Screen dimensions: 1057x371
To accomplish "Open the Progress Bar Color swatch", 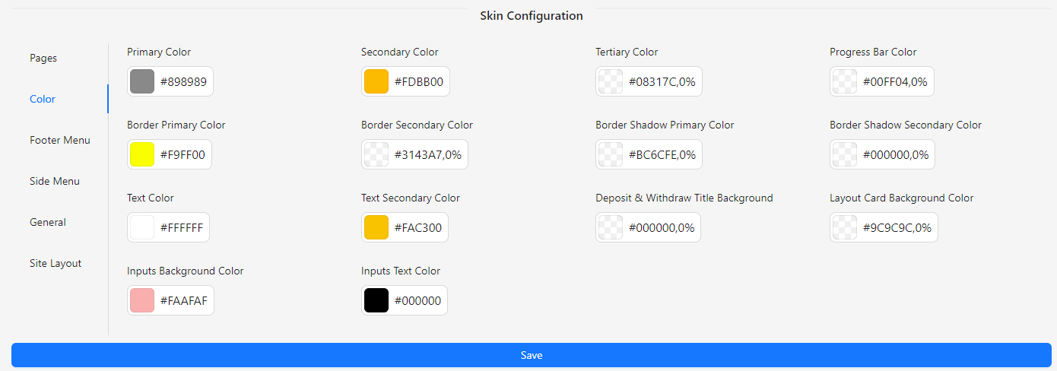I will click(845, 81).
